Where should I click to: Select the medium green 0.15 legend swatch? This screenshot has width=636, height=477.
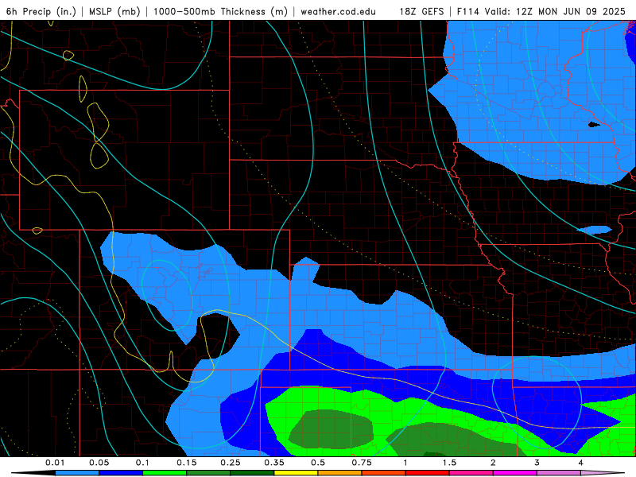coord(208,473)
